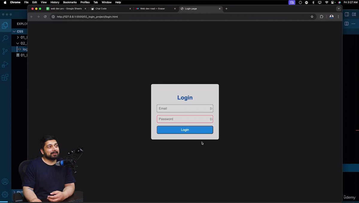Go forward in Chrome navigation

(x=38, y=17)
